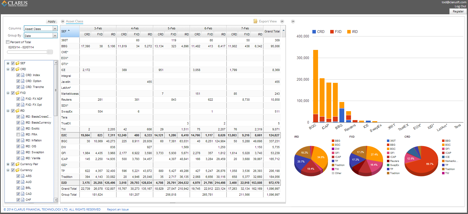468x214 pixels.
Task: Expand the SEF tree node
Action: pyautogui.click(x=8, y=63)
